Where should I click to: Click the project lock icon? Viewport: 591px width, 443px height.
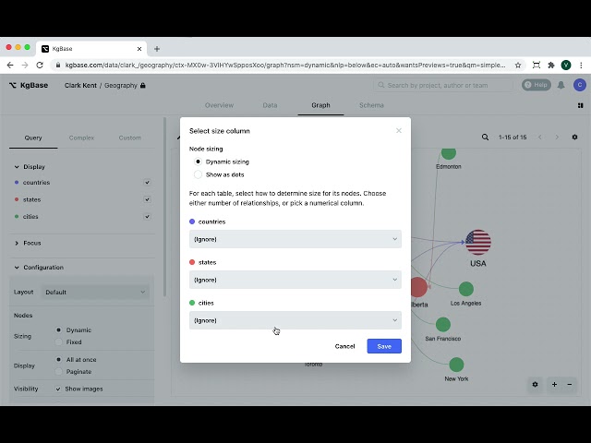[143, 86]
